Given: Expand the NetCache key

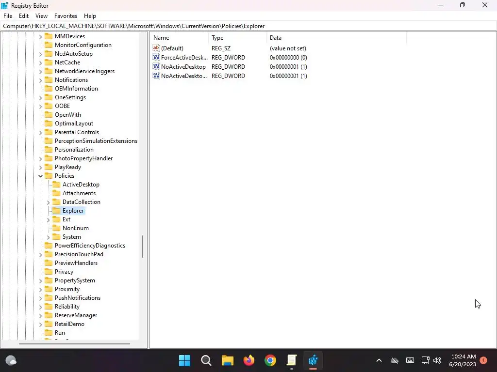Looking at the screenshot, I should tap(41, 63).
